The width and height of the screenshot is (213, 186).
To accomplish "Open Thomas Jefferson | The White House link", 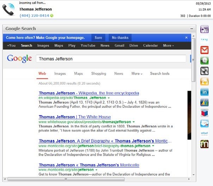I will tap(75, 117).
